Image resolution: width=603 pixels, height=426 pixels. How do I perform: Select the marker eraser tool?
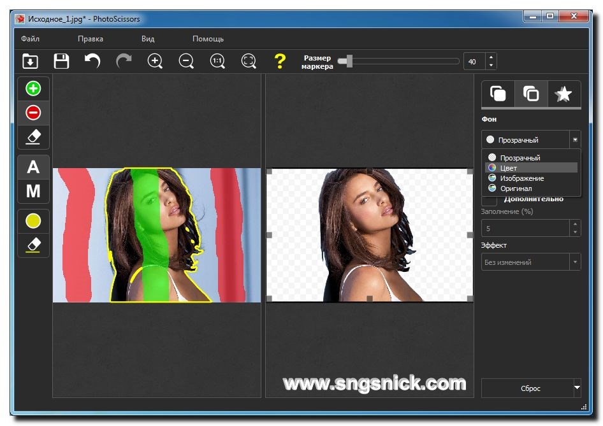33,137
